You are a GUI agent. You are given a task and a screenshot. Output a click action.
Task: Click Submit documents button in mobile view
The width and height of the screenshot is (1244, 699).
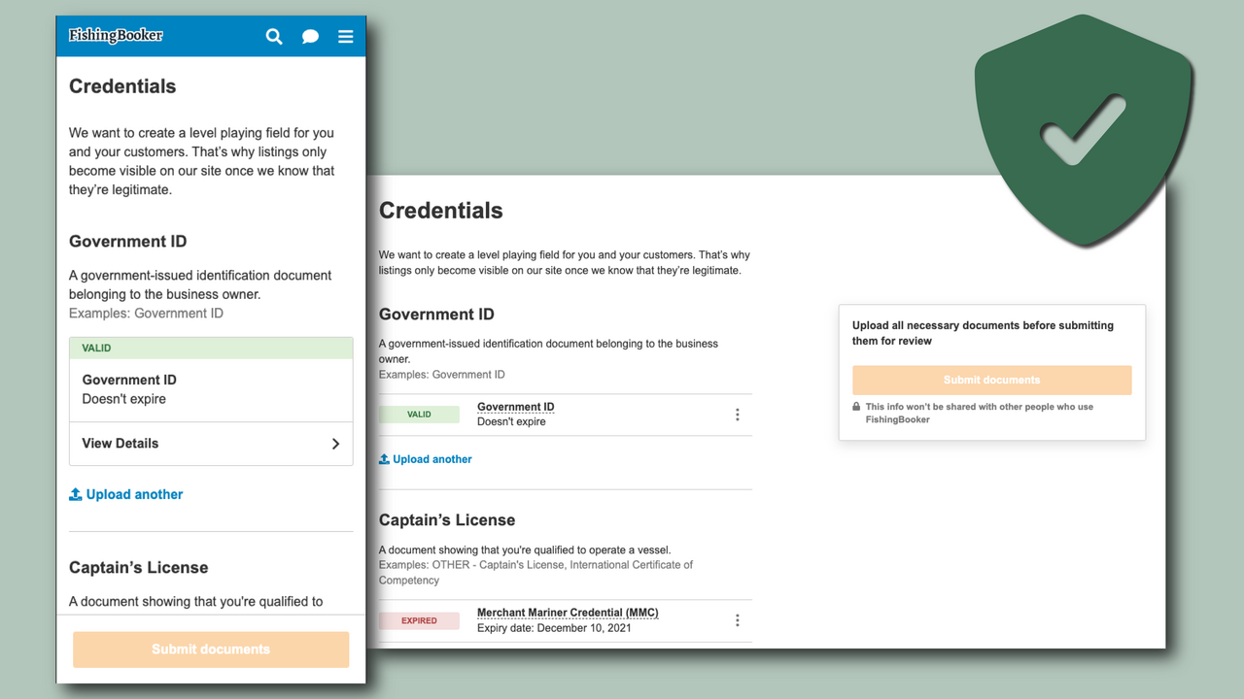211,649
